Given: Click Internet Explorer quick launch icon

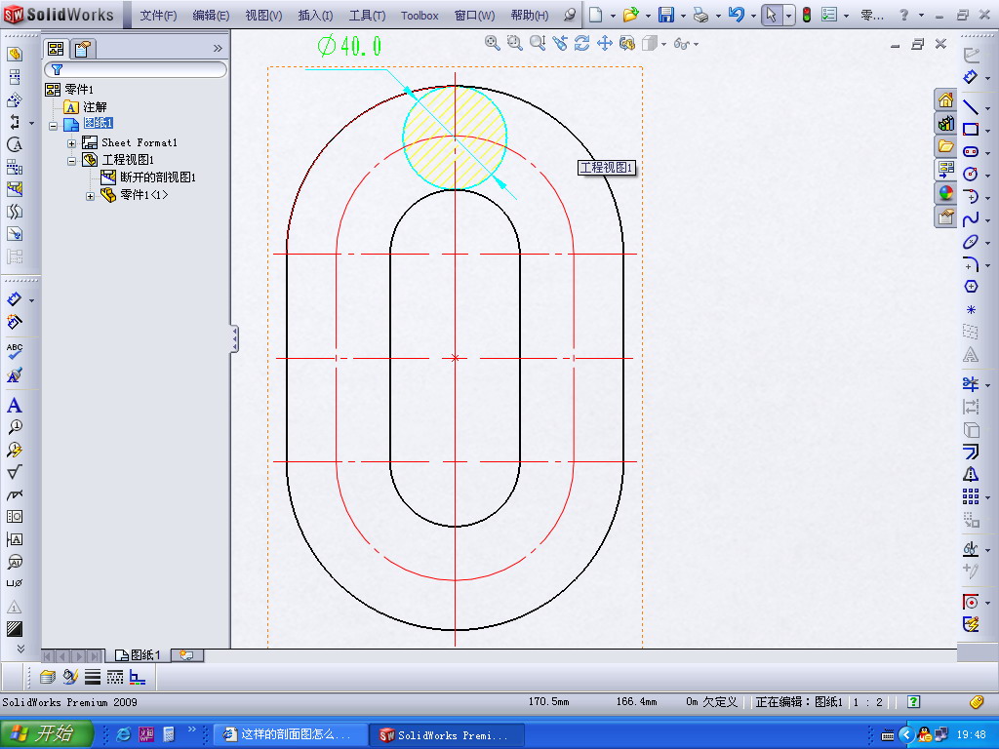Looking at the screenshot, I should pyautogui.click(x=124, y=735).
